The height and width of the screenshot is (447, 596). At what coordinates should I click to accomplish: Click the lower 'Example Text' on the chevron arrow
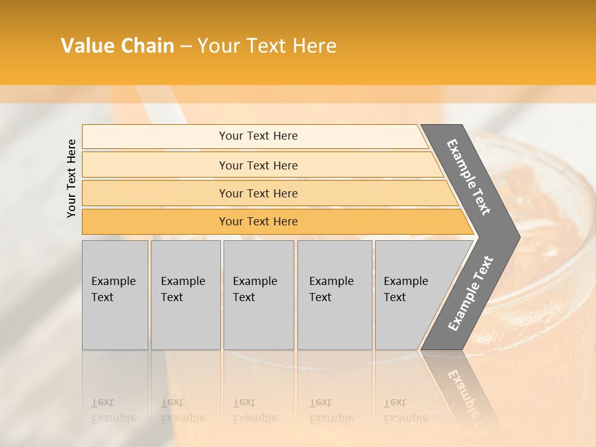point(470,293)
